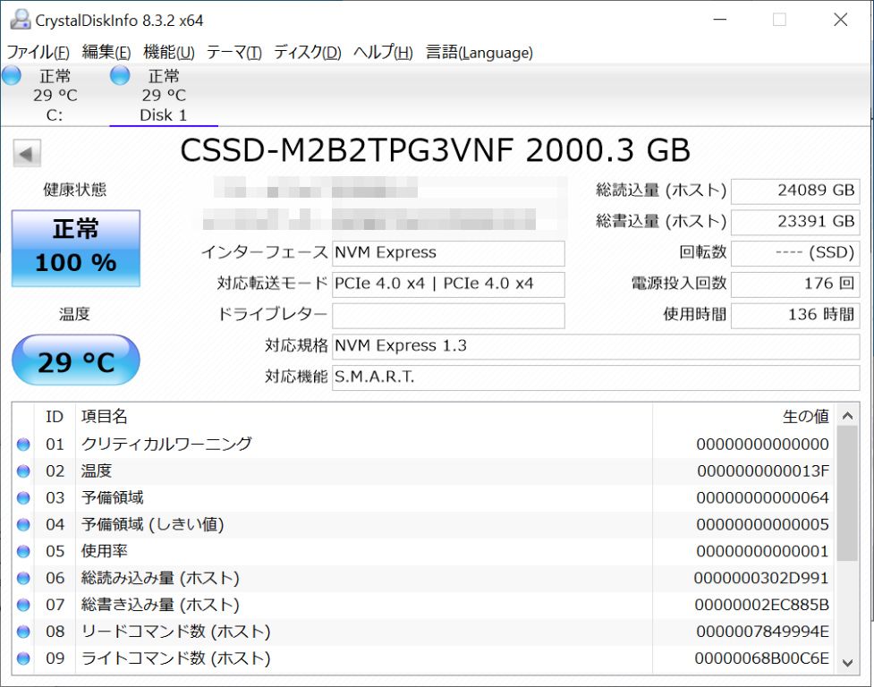Viewport: 874px width, 687px height.
Task: Click status dot for クリティカルワーニング row
Action: pyautogui.click(x=23, y=445)
